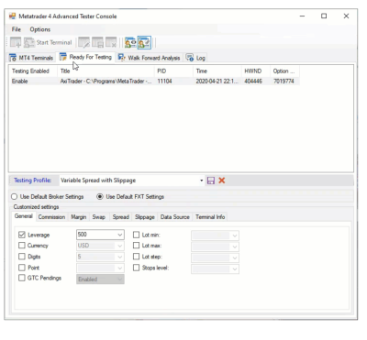This screenshot has width=367, height=340.
Task: Enable the Lot min checkbox
Action: 137,235
